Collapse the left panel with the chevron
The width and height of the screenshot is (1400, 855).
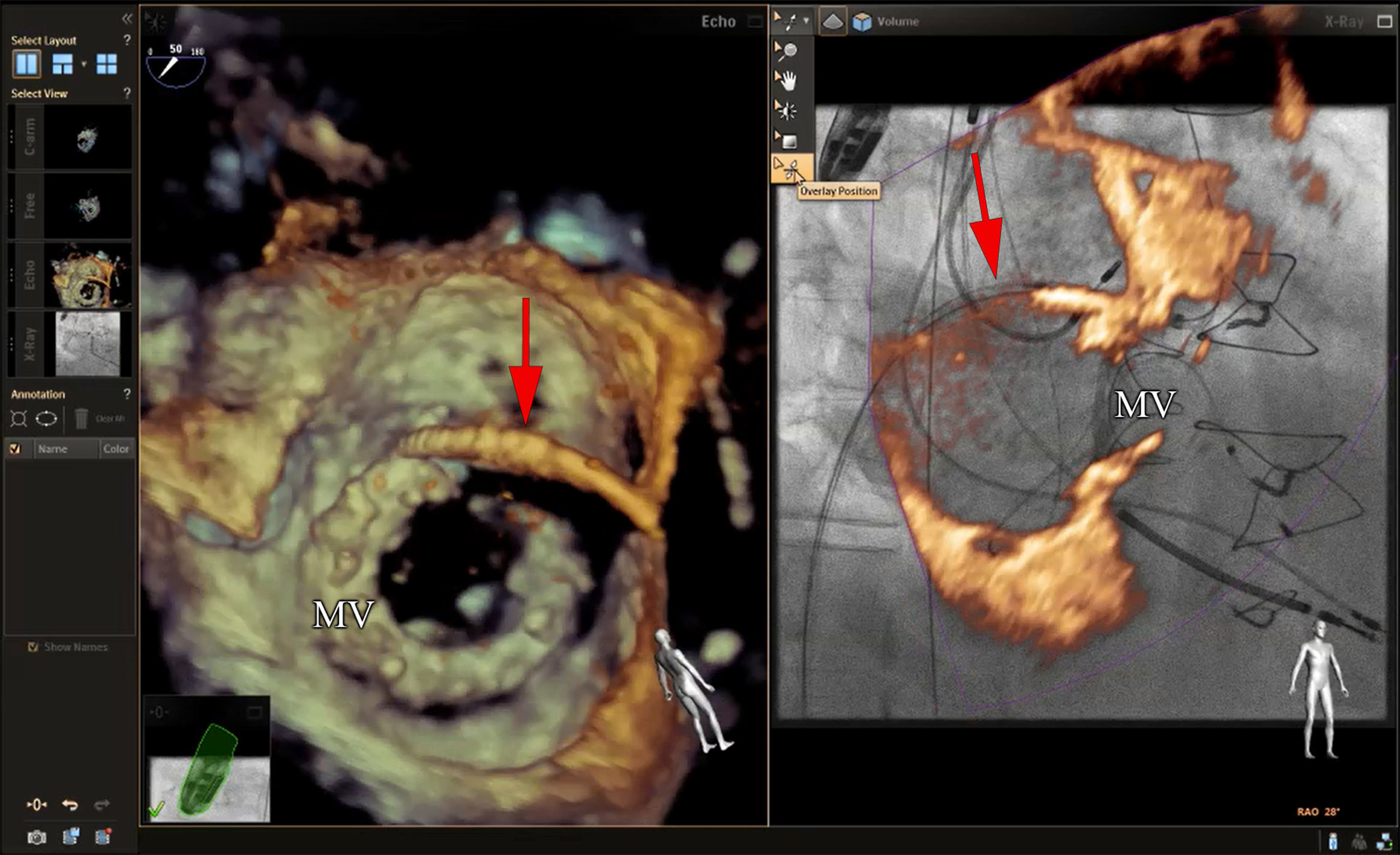(126, 18)
